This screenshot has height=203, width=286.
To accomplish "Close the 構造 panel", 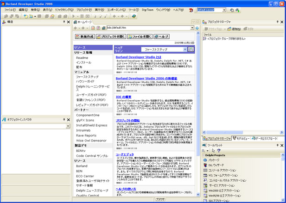I will tap(69, 22).
